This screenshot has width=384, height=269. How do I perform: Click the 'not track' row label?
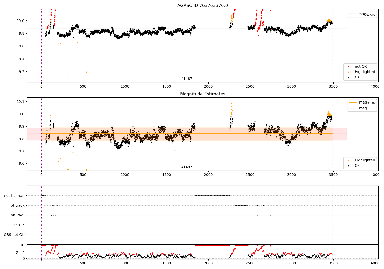click(x=16, y=205)
